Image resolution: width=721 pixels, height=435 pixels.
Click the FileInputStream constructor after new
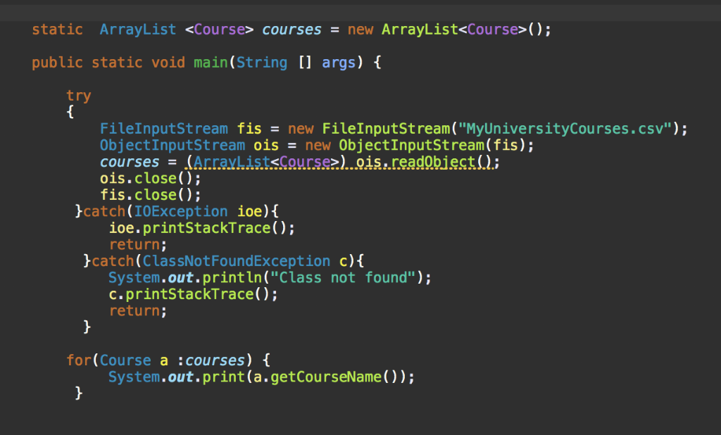pos(386,129)
